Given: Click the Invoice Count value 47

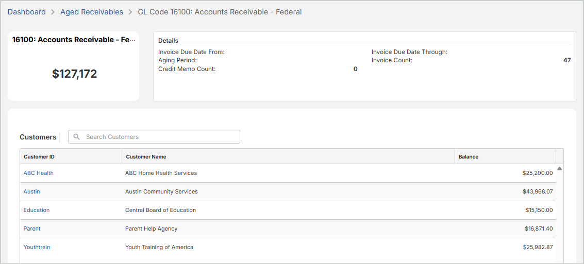Looking at the screenshot, I should [x=567, y=60].
